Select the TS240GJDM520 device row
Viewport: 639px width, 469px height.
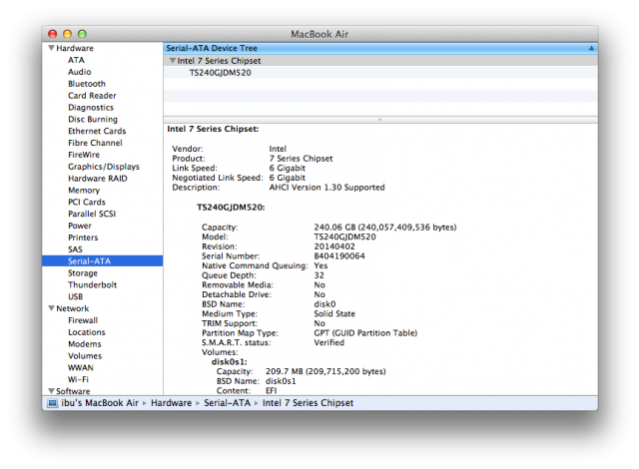tap(380, 73)
